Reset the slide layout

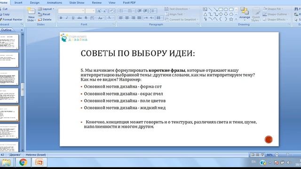click(x=44, y=14)
